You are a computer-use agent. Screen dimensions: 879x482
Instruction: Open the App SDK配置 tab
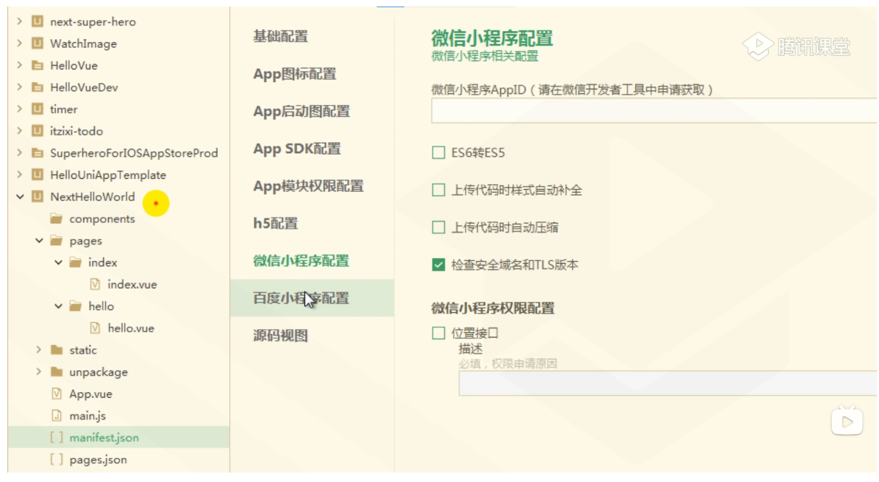297,149
